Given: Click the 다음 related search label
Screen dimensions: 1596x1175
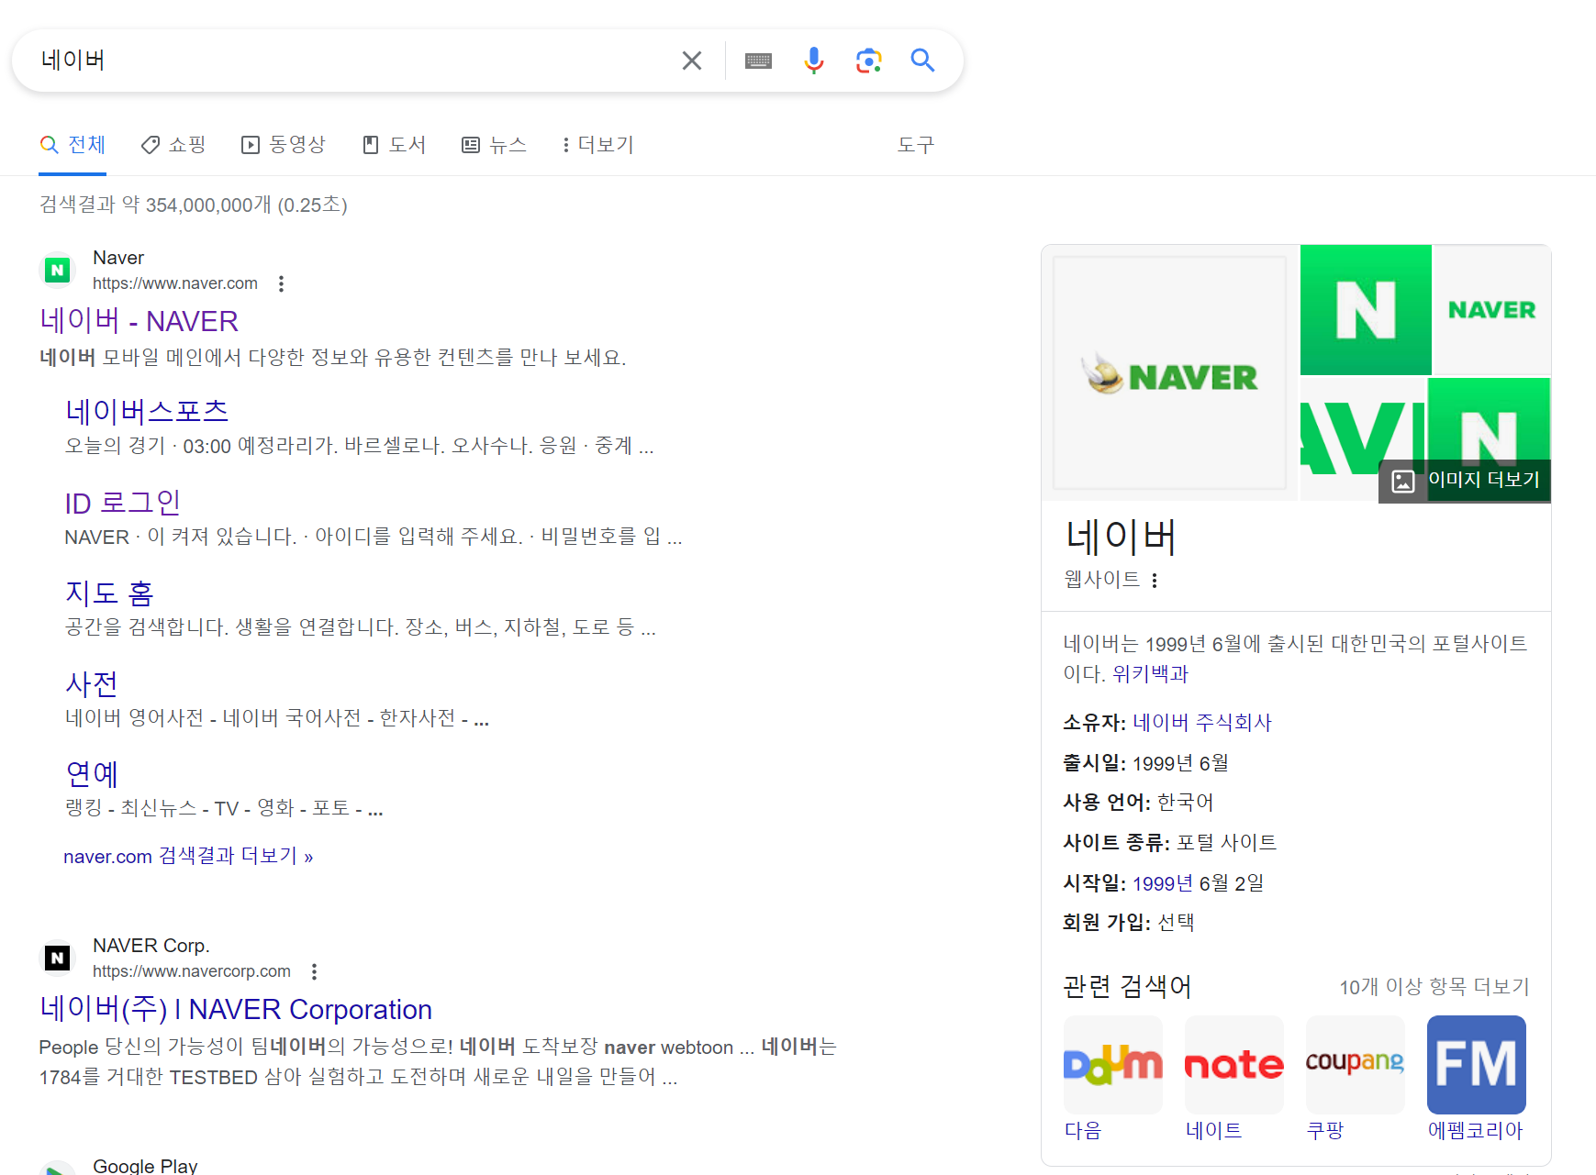Looking at the screenshot, I should tap(1083, 1131).
